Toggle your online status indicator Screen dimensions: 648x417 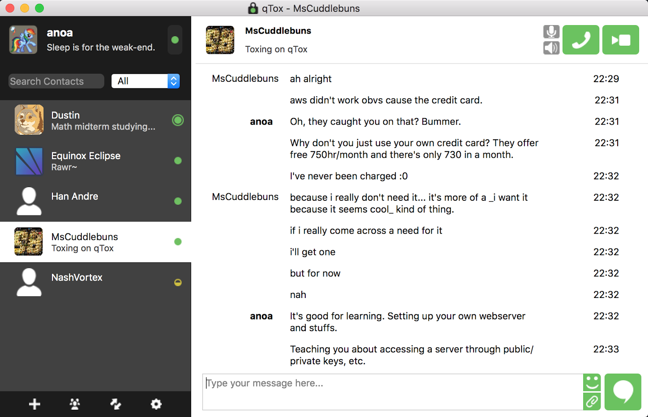(x=175, y=40)
